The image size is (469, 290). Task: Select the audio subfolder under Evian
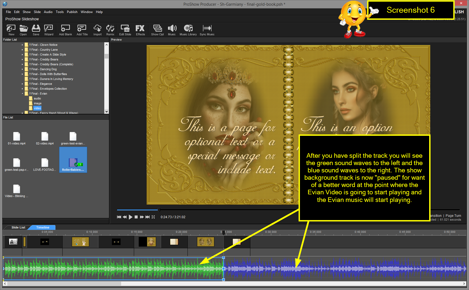[x=37, y=99]
